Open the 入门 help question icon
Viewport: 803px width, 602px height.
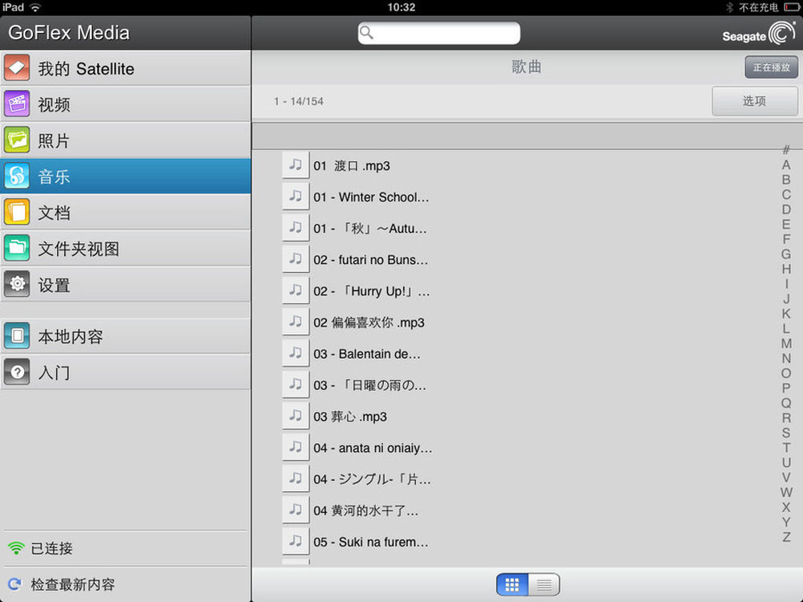pyautogui.click(x=17, y=372)
